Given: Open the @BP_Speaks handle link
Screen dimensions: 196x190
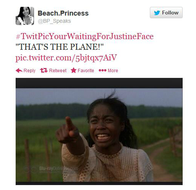Looking at the screenshot, I should click(54, 21).
